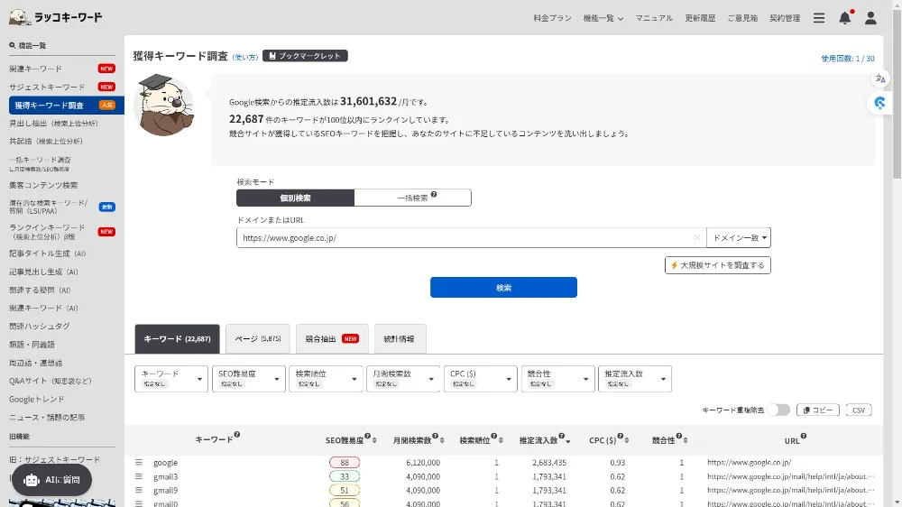The height and width of the screenshot is (507, 902).
Task: Open キーワード filter dropdown
Action: (x=171, y=379)
